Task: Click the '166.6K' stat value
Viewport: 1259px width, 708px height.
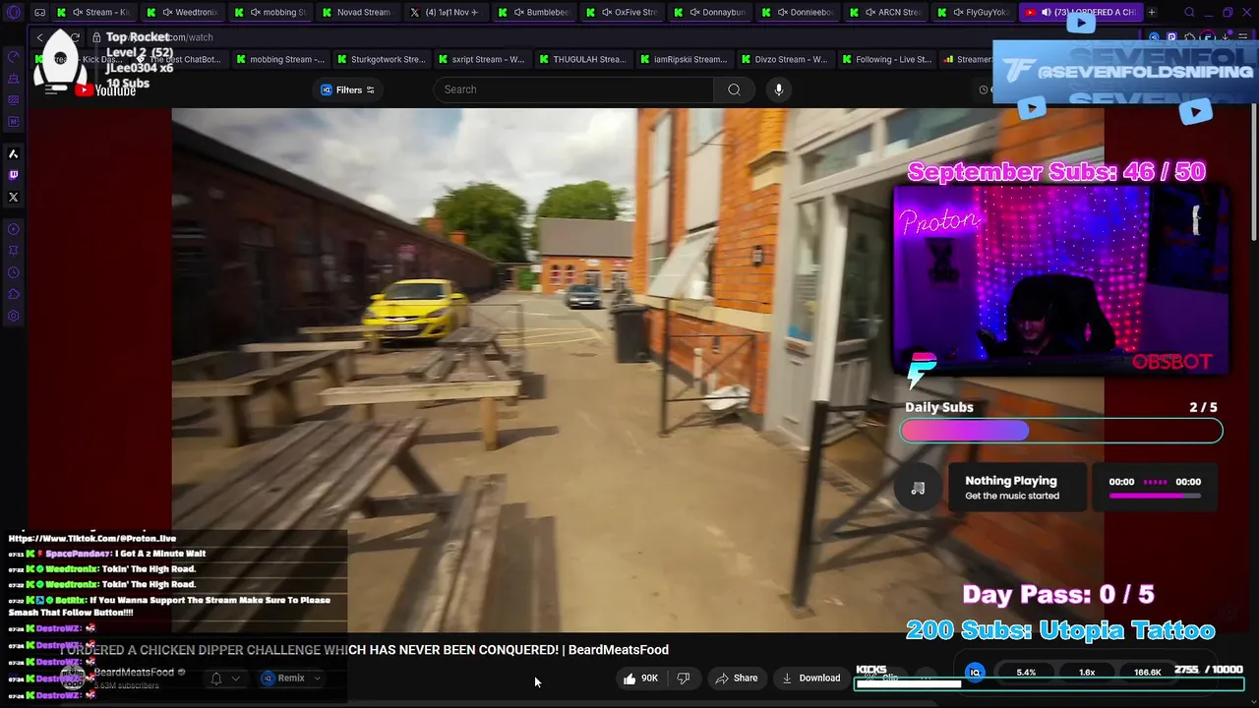Action: pyautogui.click(x=1147, y=673)
